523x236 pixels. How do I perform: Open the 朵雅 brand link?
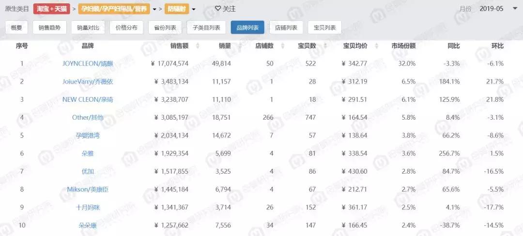point(88,153)
